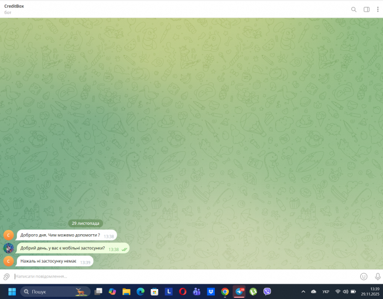Open the OneDrive cloud tray icon
Screen dimensions: 383x299
[x=314, y=291]
